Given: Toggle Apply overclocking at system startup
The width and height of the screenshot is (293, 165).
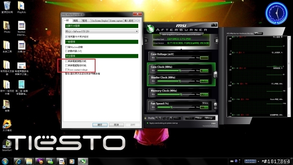Looking at the screenshot, I should click(147, 123).
